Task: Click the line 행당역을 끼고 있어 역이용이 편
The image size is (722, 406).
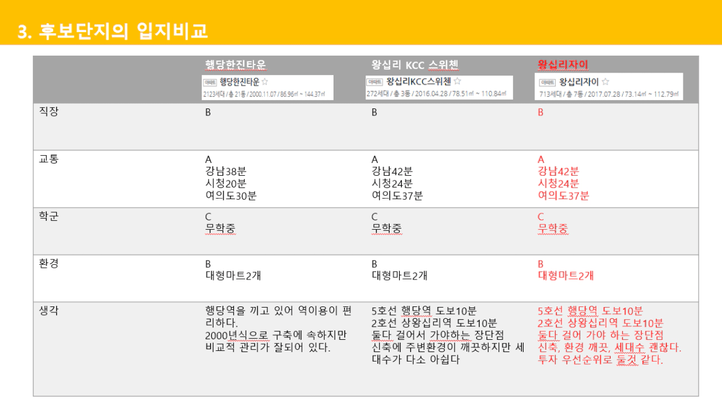Action: pos(278,311)
